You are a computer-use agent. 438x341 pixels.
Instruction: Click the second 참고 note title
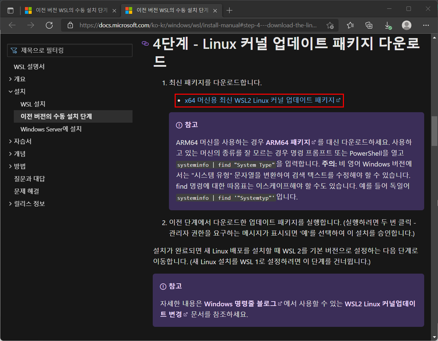(175, 286)
